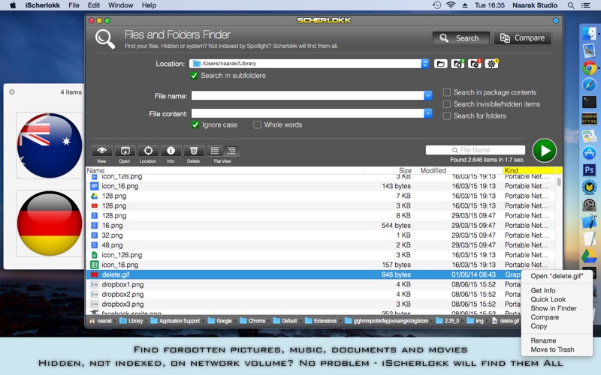Start search with green play button
601x375 pixels.
coord(544,151)
